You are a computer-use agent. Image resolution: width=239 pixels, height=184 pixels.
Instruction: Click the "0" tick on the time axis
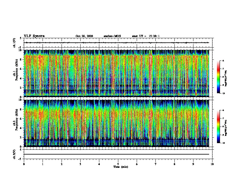click(24, 164)
